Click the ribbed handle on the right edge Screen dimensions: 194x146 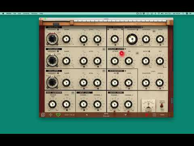172,101
